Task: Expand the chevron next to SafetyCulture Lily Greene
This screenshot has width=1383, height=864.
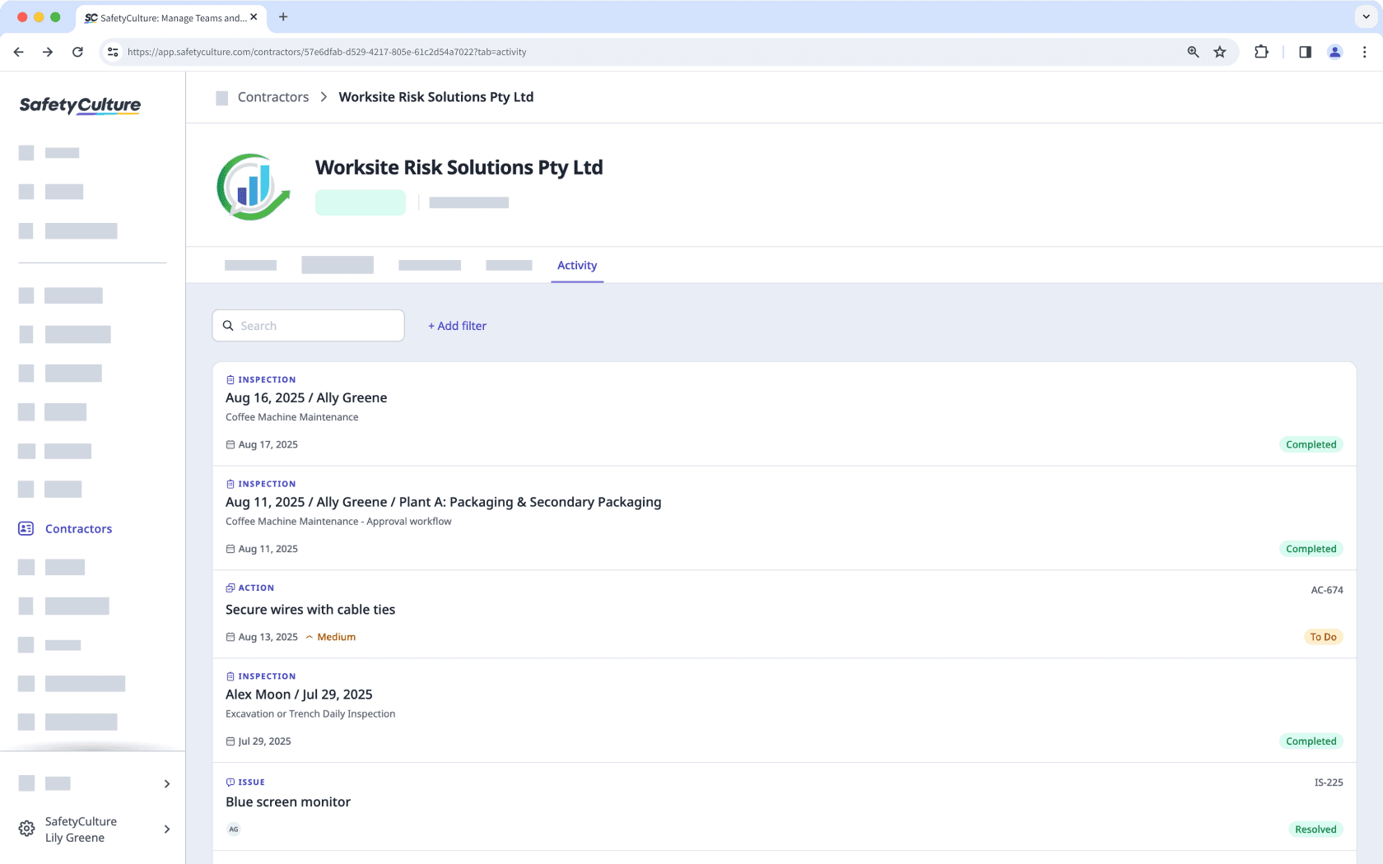Action: pyautogui.click(x=166, y=829)
